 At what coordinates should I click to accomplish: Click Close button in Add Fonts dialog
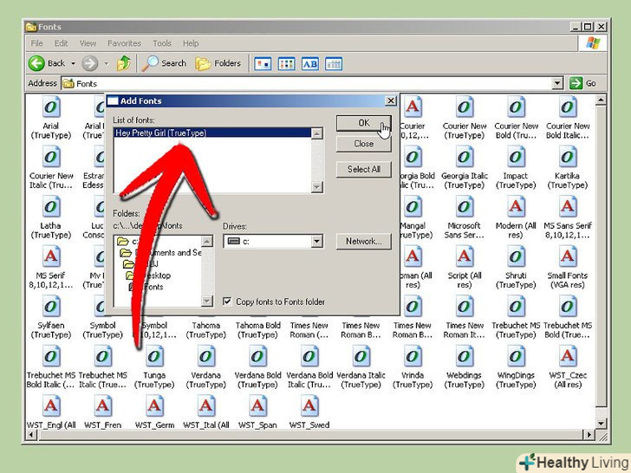[x=363, y=144]
